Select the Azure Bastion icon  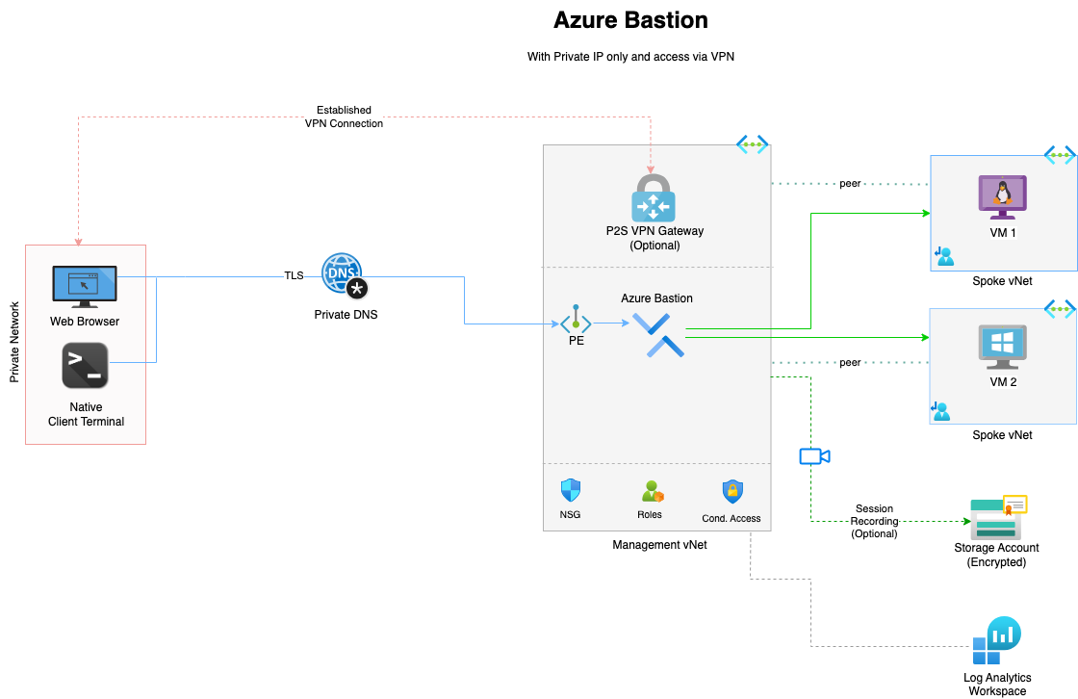click(x=660, y=336)
